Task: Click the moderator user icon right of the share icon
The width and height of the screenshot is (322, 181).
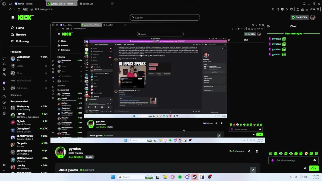Action: click(x=257, y=151)
